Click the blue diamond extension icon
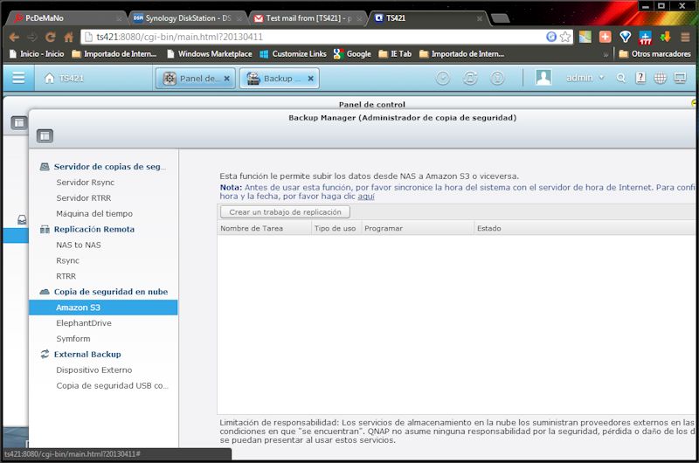 click(x=625, y=37)
